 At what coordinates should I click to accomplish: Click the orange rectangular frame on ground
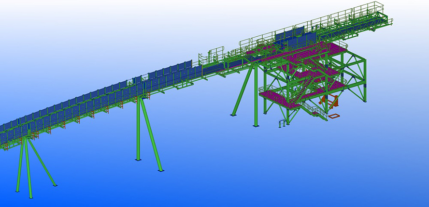(x=334, y=116)
